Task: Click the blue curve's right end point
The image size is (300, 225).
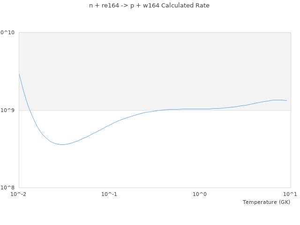Action: (286, 100)
